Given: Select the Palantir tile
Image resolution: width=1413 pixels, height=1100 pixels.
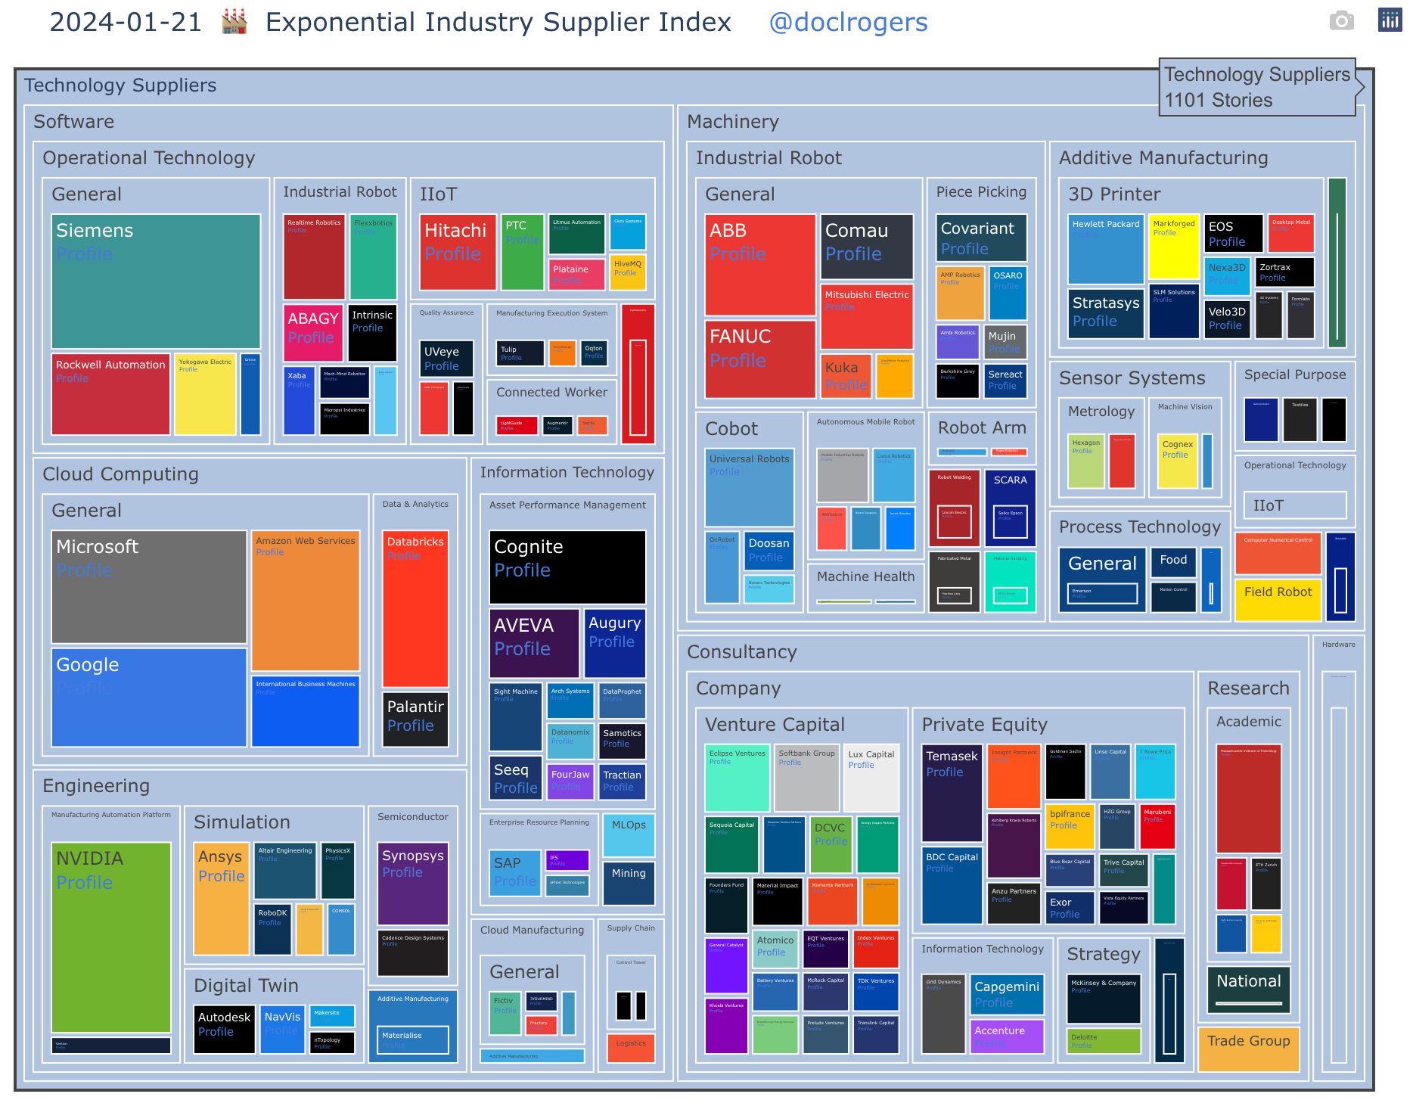Looking at the screenshot, I should pyautogui.click(x=415, y=719).
